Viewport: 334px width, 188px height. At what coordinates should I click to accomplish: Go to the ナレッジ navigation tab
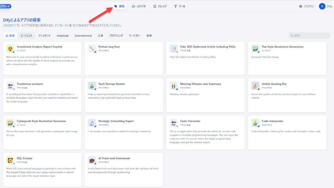coord(160,6)
